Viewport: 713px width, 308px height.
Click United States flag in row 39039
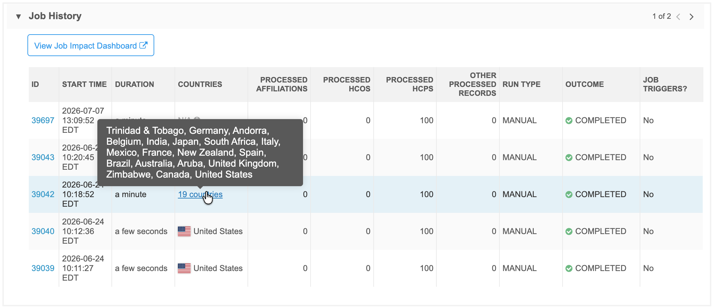click(x=184, y=268)
